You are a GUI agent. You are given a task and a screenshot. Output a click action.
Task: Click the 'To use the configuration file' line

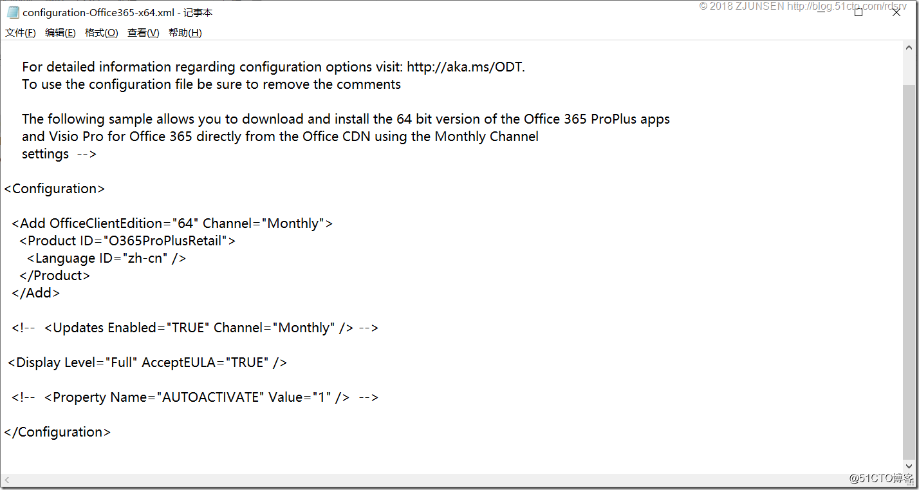[211, 84]
